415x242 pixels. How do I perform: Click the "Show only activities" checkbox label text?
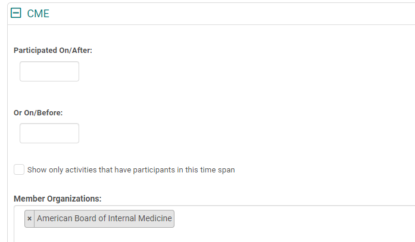point(131,170)
